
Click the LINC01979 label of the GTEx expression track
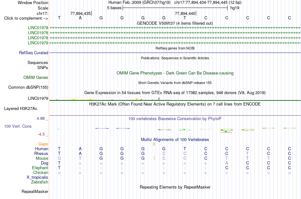click(38, 99)
